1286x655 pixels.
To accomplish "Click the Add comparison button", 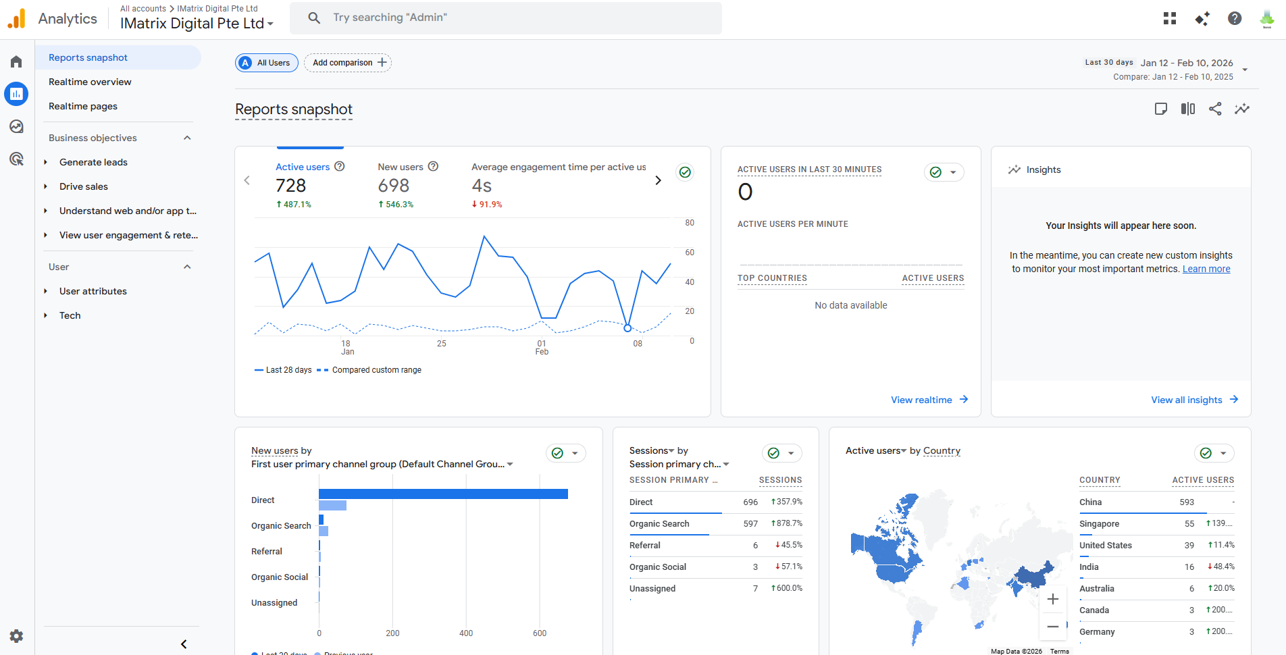I will click(348, 63).
